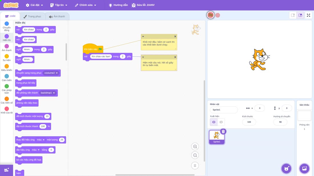The width and height of the screenshot is (314, 176).
Task: Open the Các phép toán block category
Action: 7,89
